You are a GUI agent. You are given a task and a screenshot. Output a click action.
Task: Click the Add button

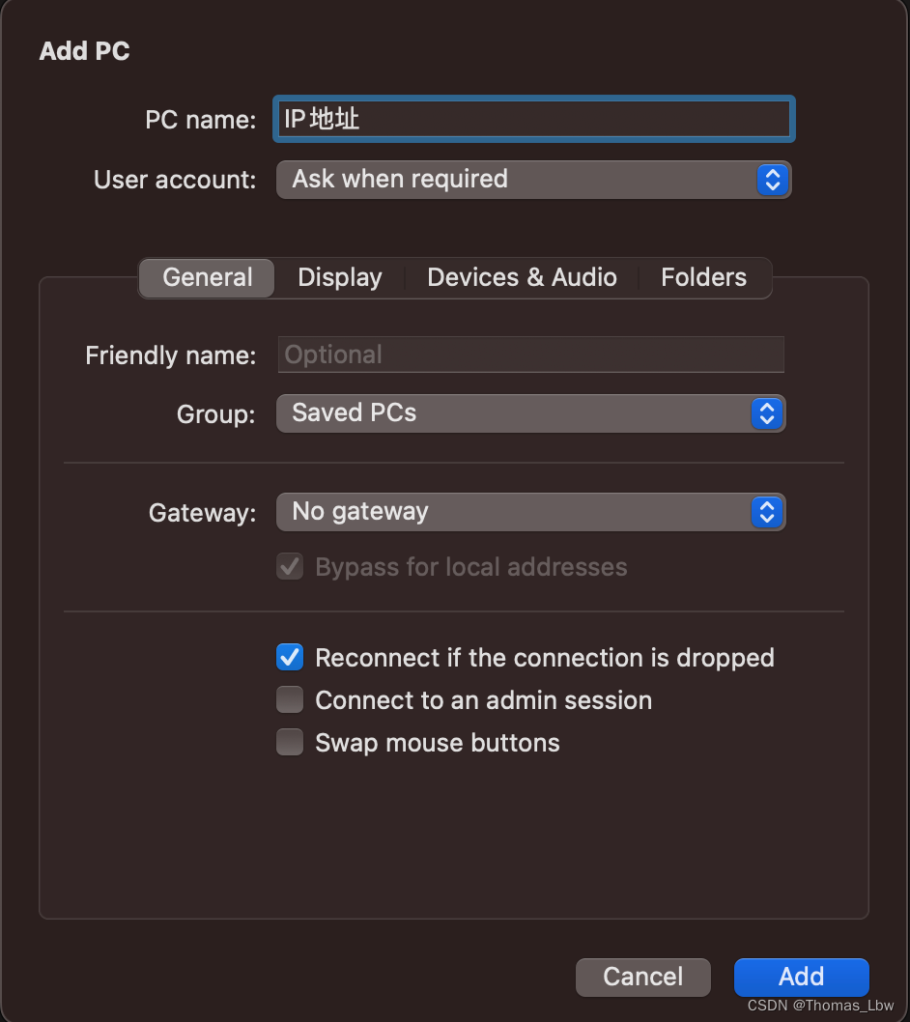(x=801, y=977)
